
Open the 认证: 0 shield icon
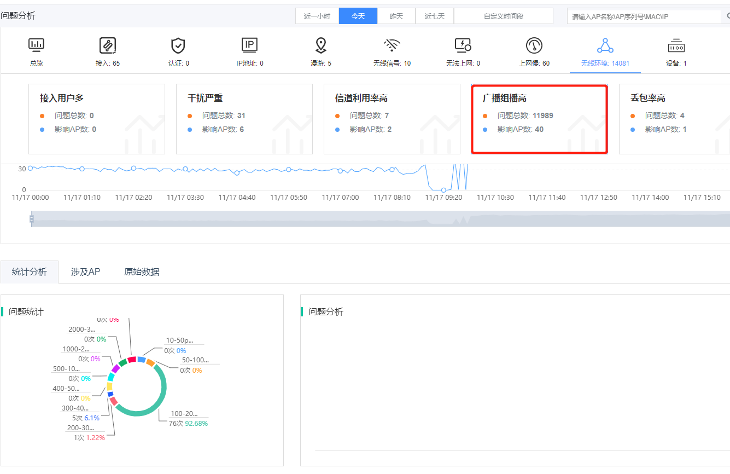point(179,45)
